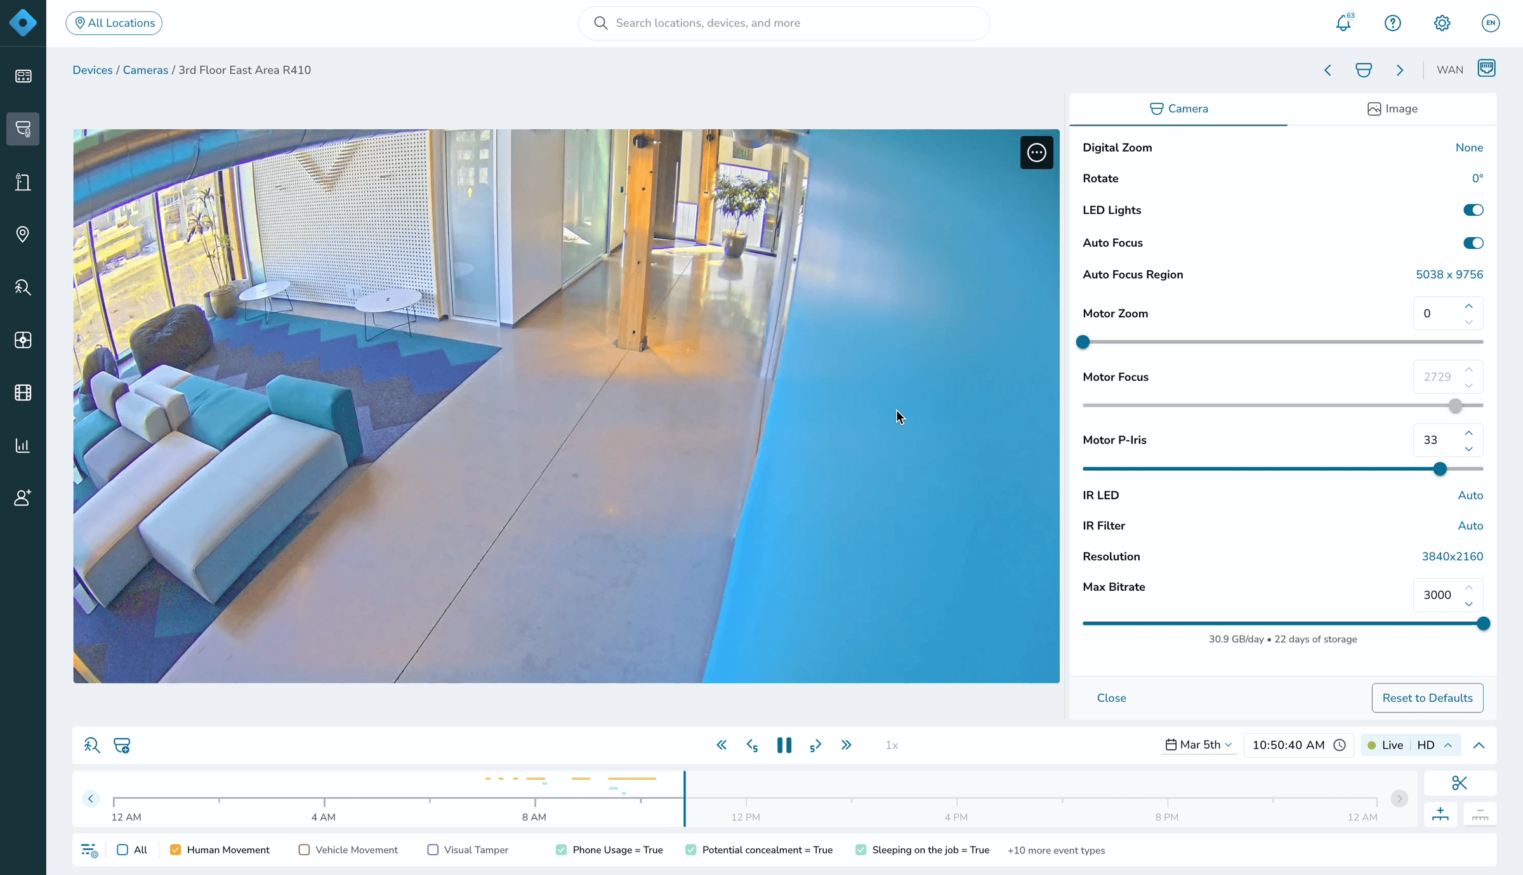Screen dimensions: 1523x875
Task: Disable the Auto Focus toggle
Action: (x=1473, y=243)
